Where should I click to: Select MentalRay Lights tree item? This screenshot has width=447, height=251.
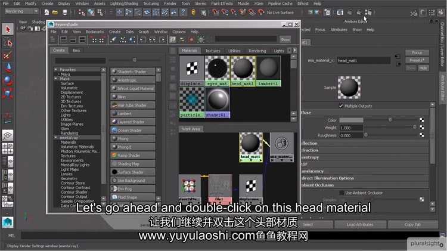click(75, 165)
